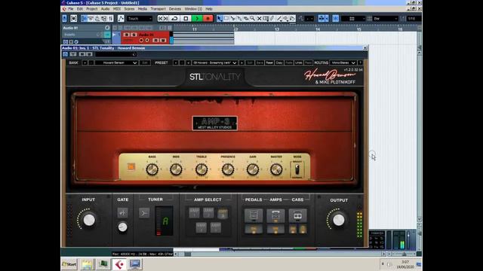Click the green Play transport button

197,18
